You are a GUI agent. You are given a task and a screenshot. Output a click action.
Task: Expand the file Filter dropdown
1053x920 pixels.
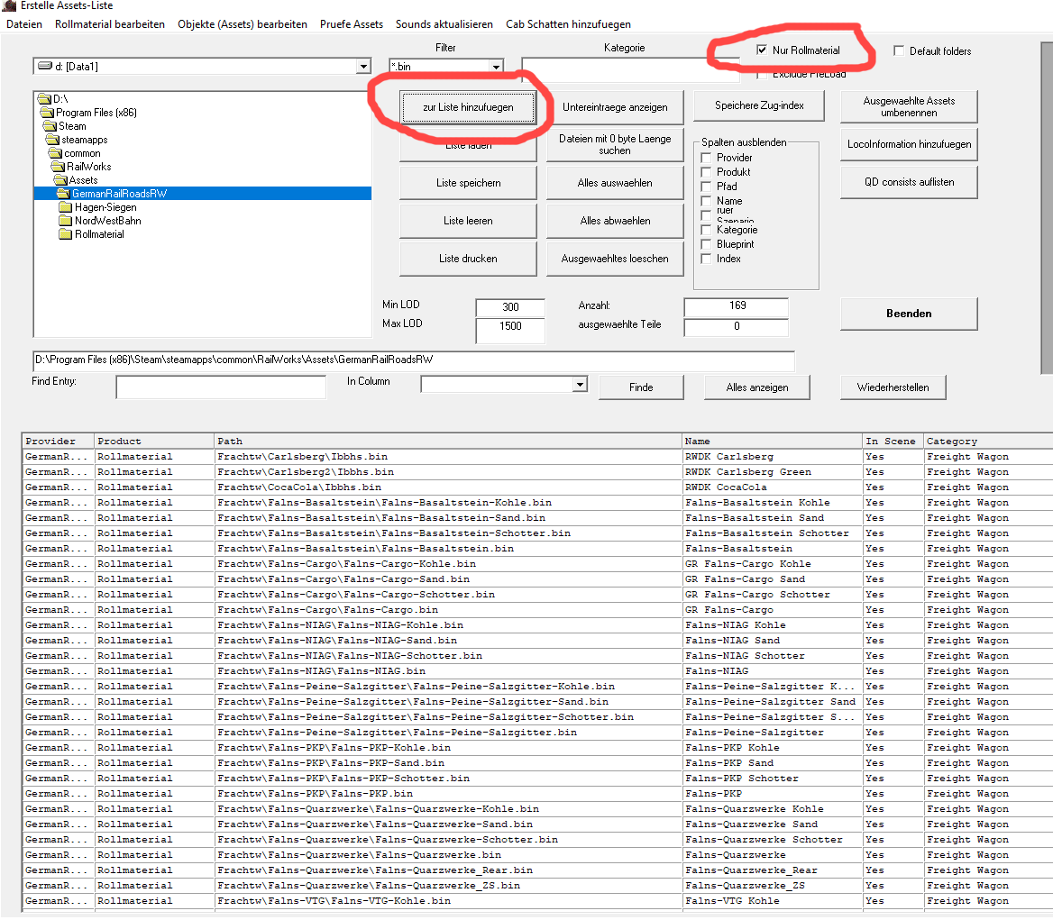coord(496,67)
